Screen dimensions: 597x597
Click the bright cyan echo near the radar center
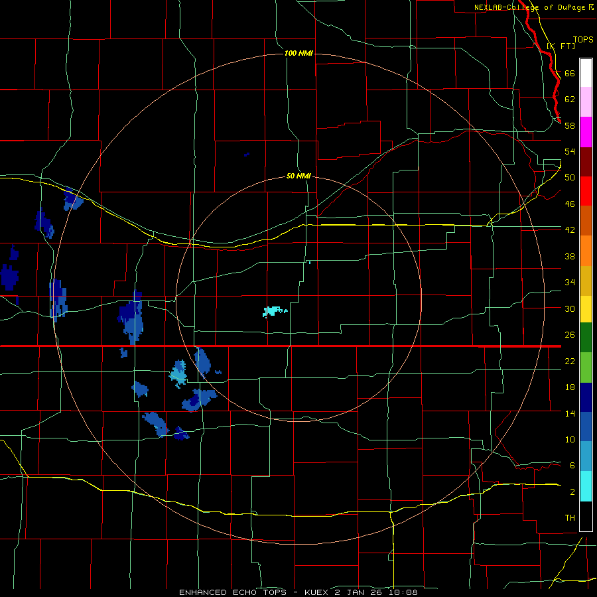click(x=274, y=312)
